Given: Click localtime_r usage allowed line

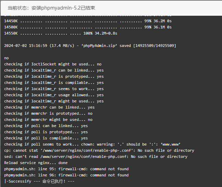Looking at the screenshot, I should click(54, 95).
